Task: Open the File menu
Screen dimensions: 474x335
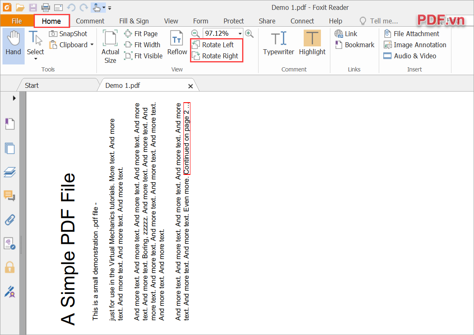Action: (x=17, y=21)
